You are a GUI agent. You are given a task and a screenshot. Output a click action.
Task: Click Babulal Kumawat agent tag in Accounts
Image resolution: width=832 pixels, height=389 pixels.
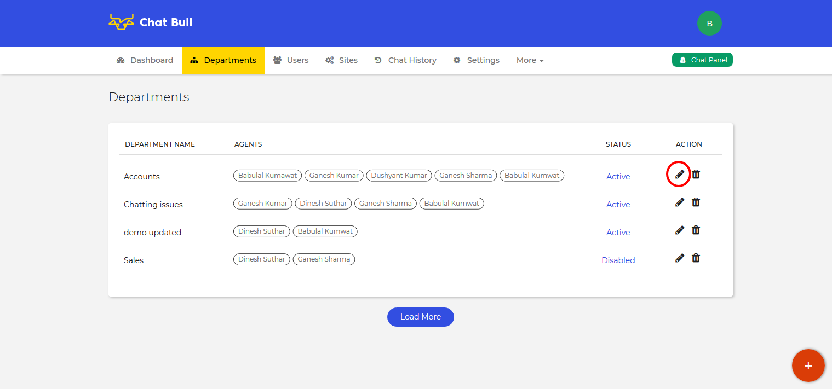coord(268,176)
